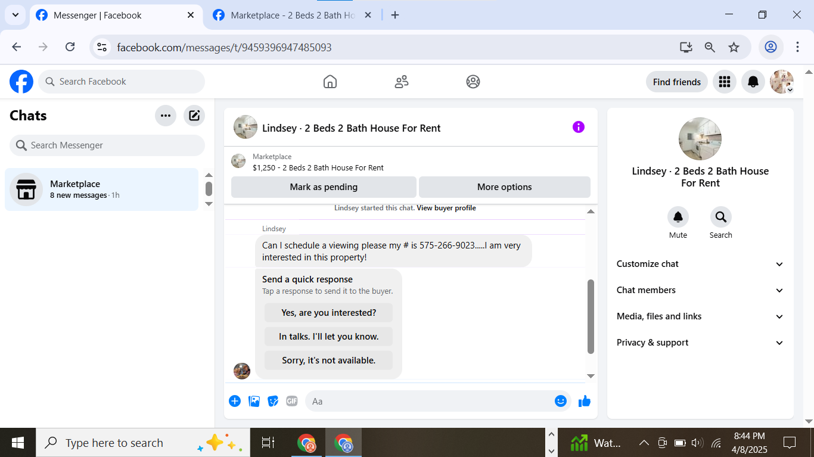Open the emoji picker in message box
Viewport: 814px width, 457px height.
(560, 401)
